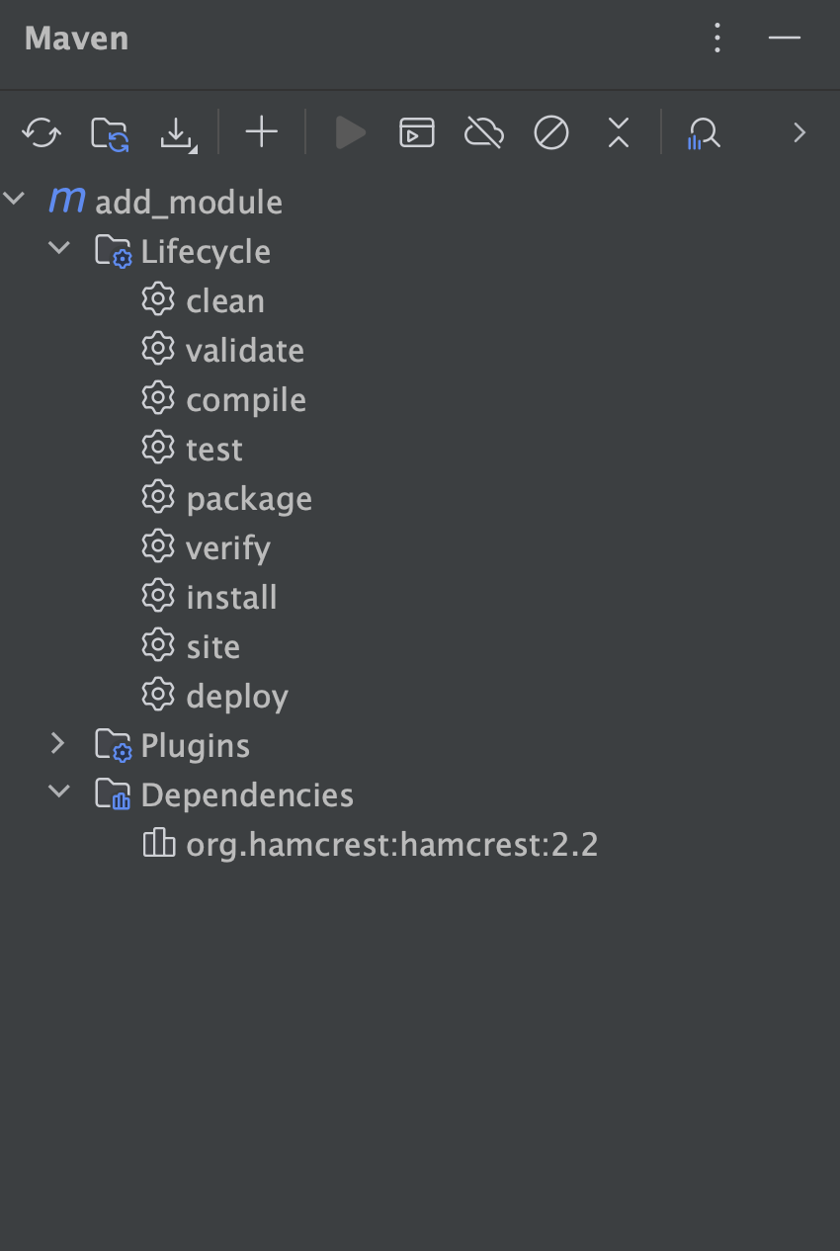Run a Maven build
This screenshot has height=1251, width=840.
coord(350,132)
